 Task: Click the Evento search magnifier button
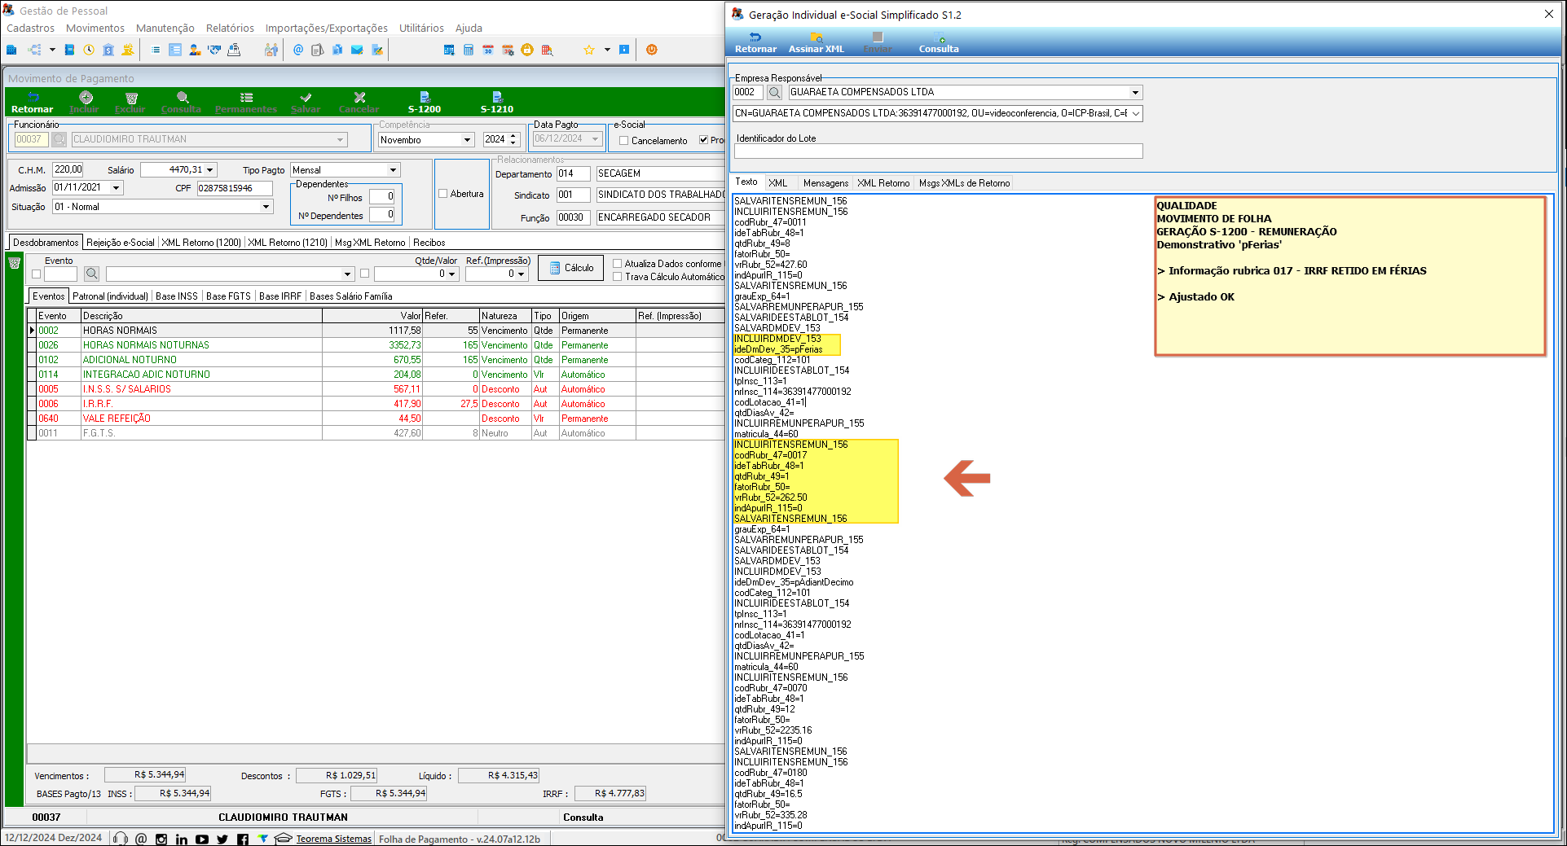point(91,274)
